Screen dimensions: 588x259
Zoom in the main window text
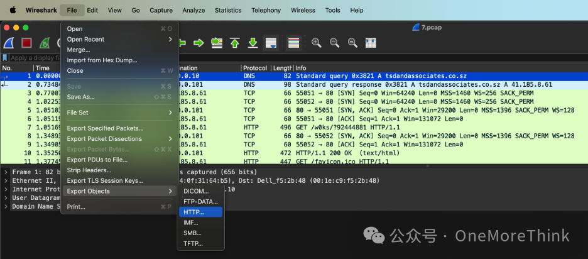[317, 43]
